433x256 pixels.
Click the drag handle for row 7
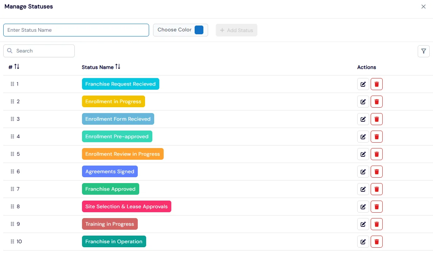pos(12,189)
